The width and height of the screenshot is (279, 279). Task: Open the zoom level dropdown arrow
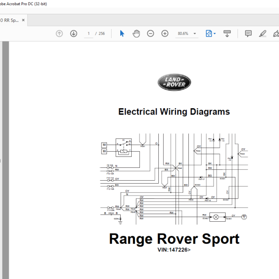point(195,33)
